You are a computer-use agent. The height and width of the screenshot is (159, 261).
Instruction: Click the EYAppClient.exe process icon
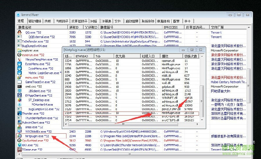click(19, 95)
